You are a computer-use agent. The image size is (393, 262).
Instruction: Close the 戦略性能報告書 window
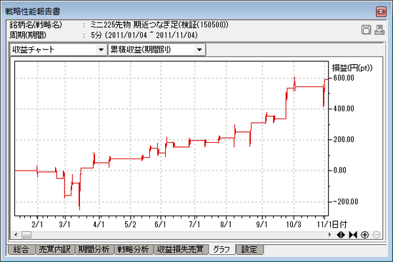click(381, 11)
